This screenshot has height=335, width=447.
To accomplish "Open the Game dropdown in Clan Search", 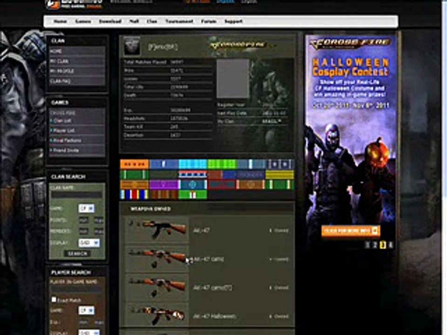I will click(87, 208).
